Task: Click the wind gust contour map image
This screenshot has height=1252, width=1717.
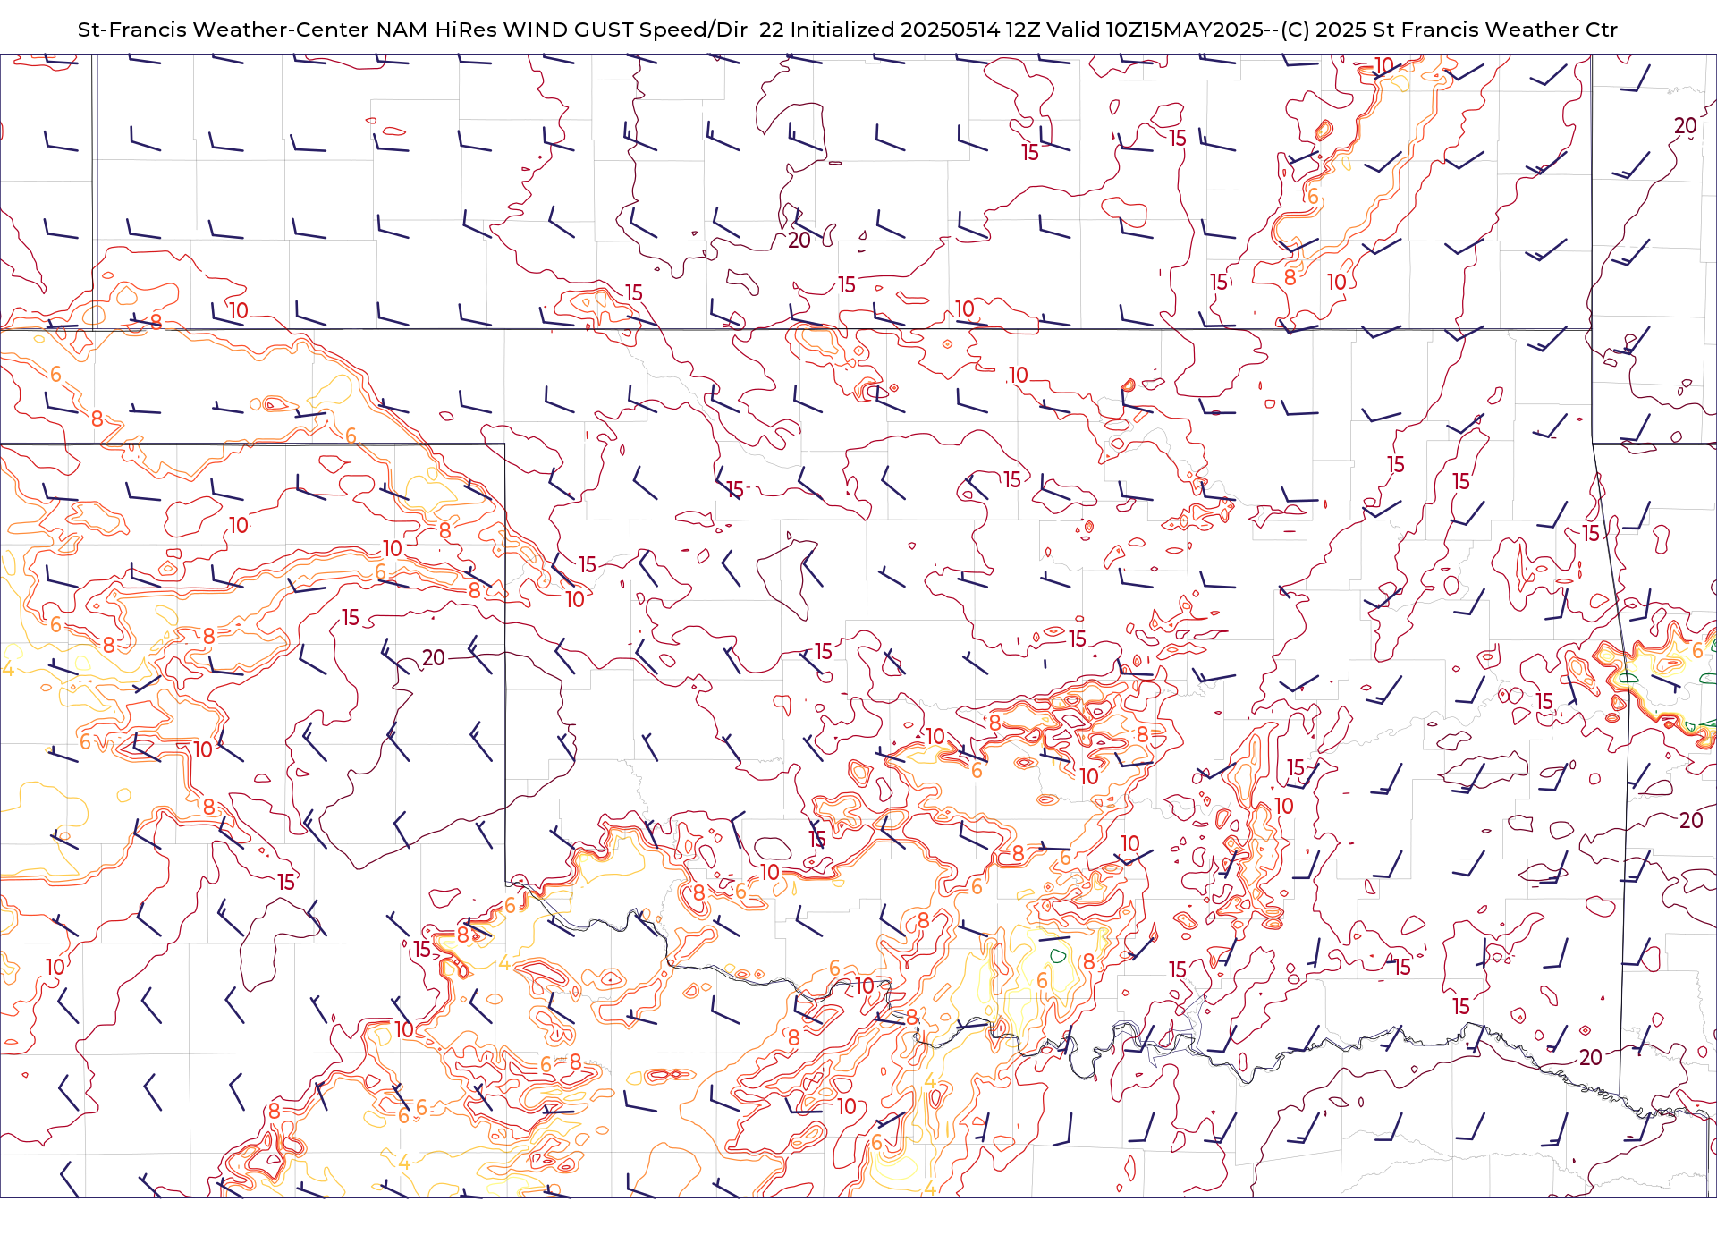Action: tap(858, 626)
